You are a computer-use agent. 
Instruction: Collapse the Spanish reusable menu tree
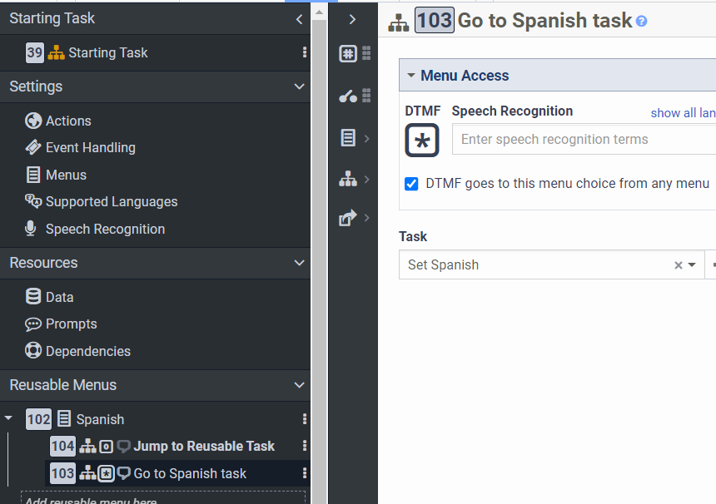(8, 419)
